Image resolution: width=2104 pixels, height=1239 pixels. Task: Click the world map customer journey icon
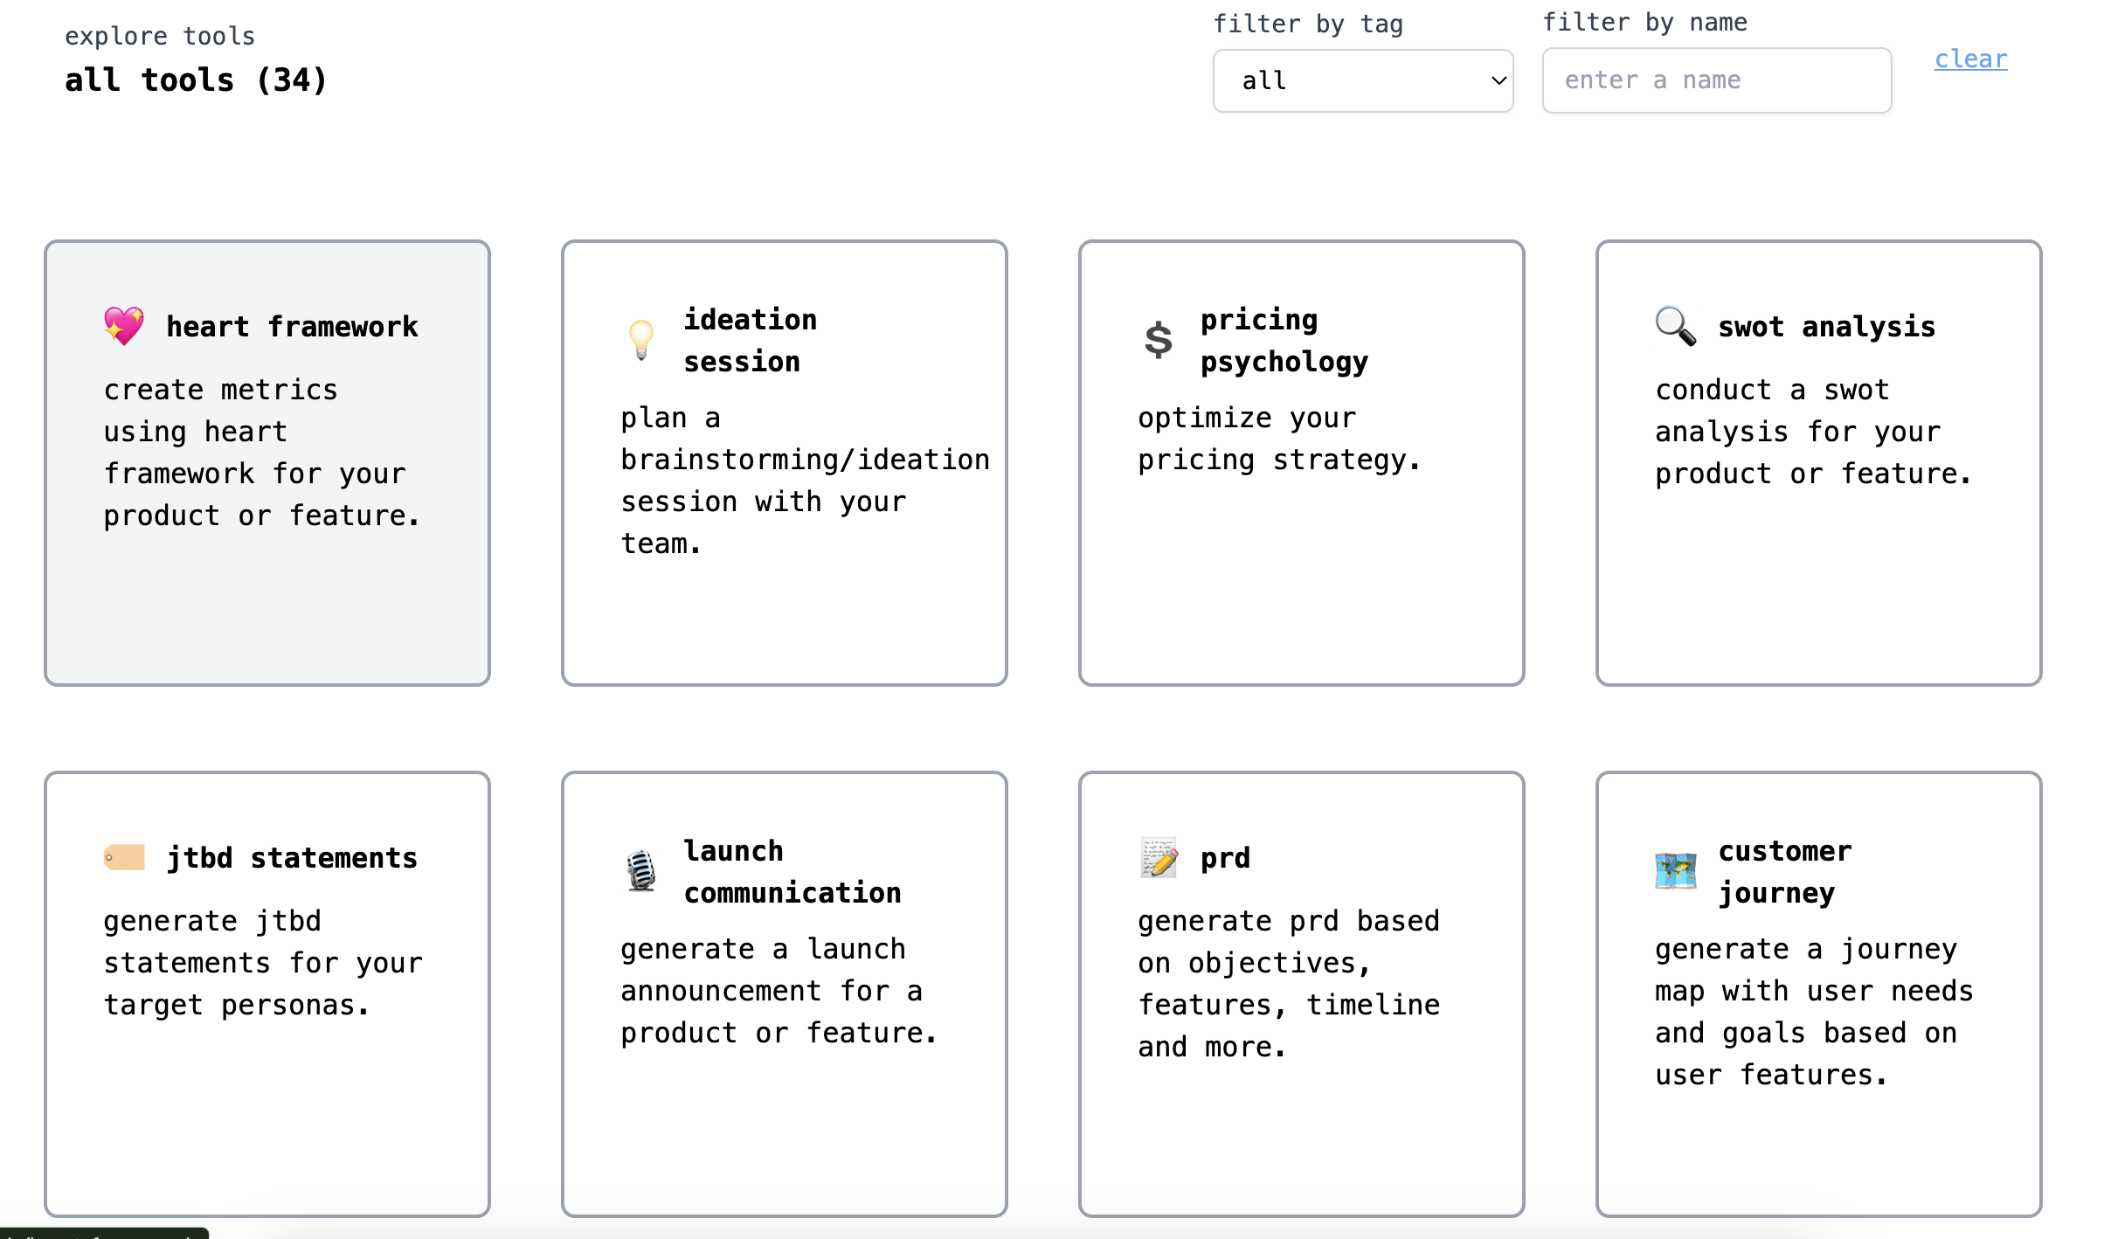coord(1675,871)
